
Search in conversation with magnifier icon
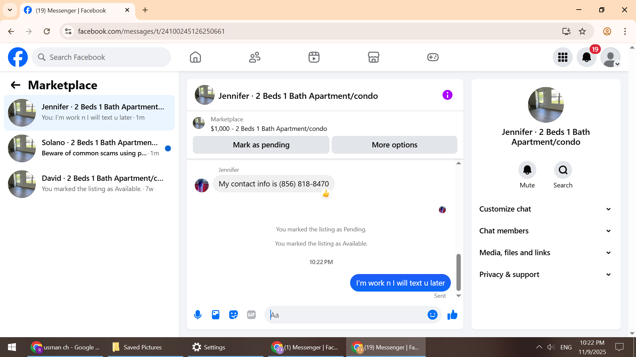[x=563, y=170]
